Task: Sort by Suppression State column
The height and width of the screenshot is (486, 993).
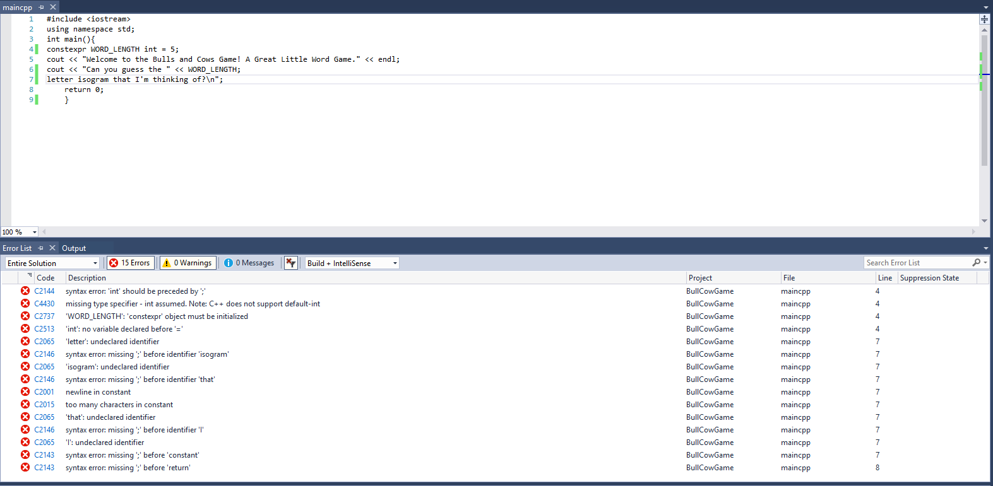Action: 937,278
